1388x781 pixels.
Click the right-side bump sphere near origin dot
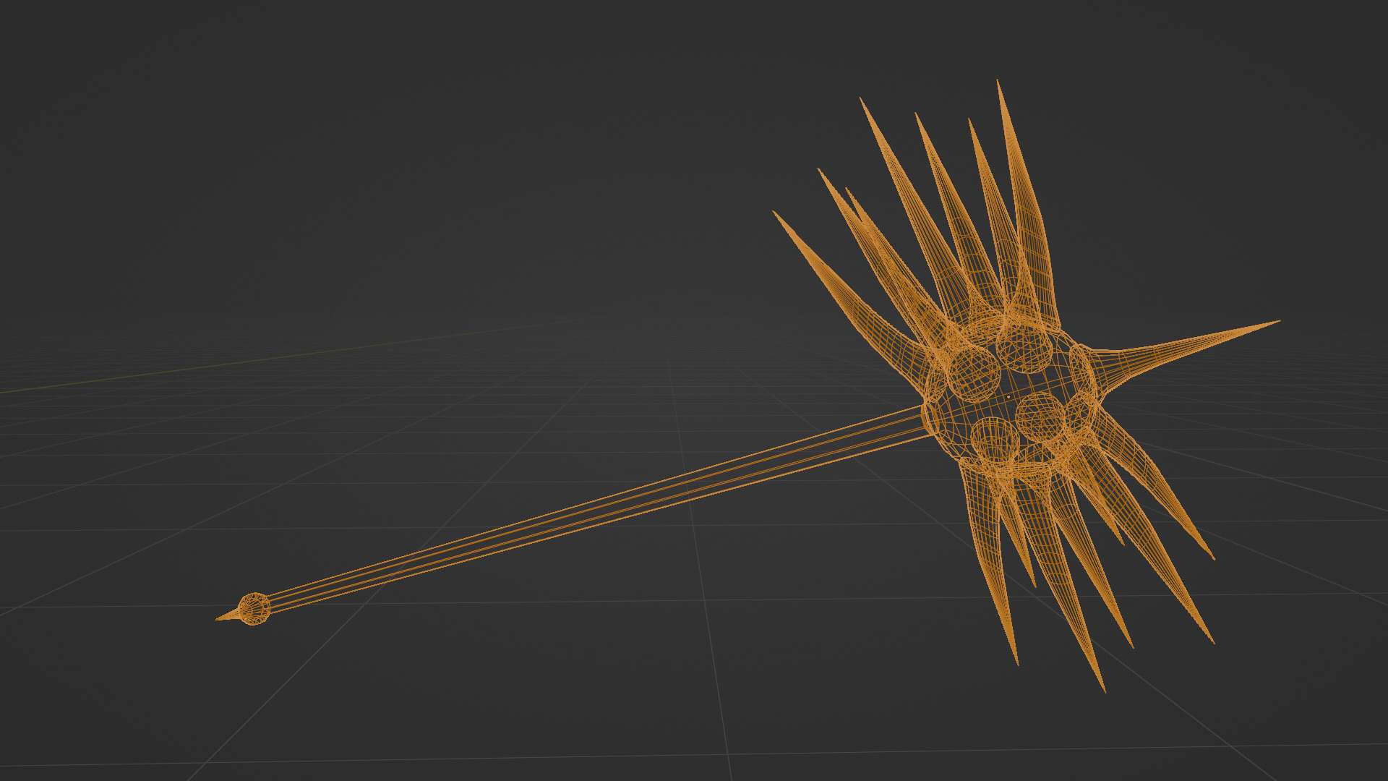point(1040,417)
